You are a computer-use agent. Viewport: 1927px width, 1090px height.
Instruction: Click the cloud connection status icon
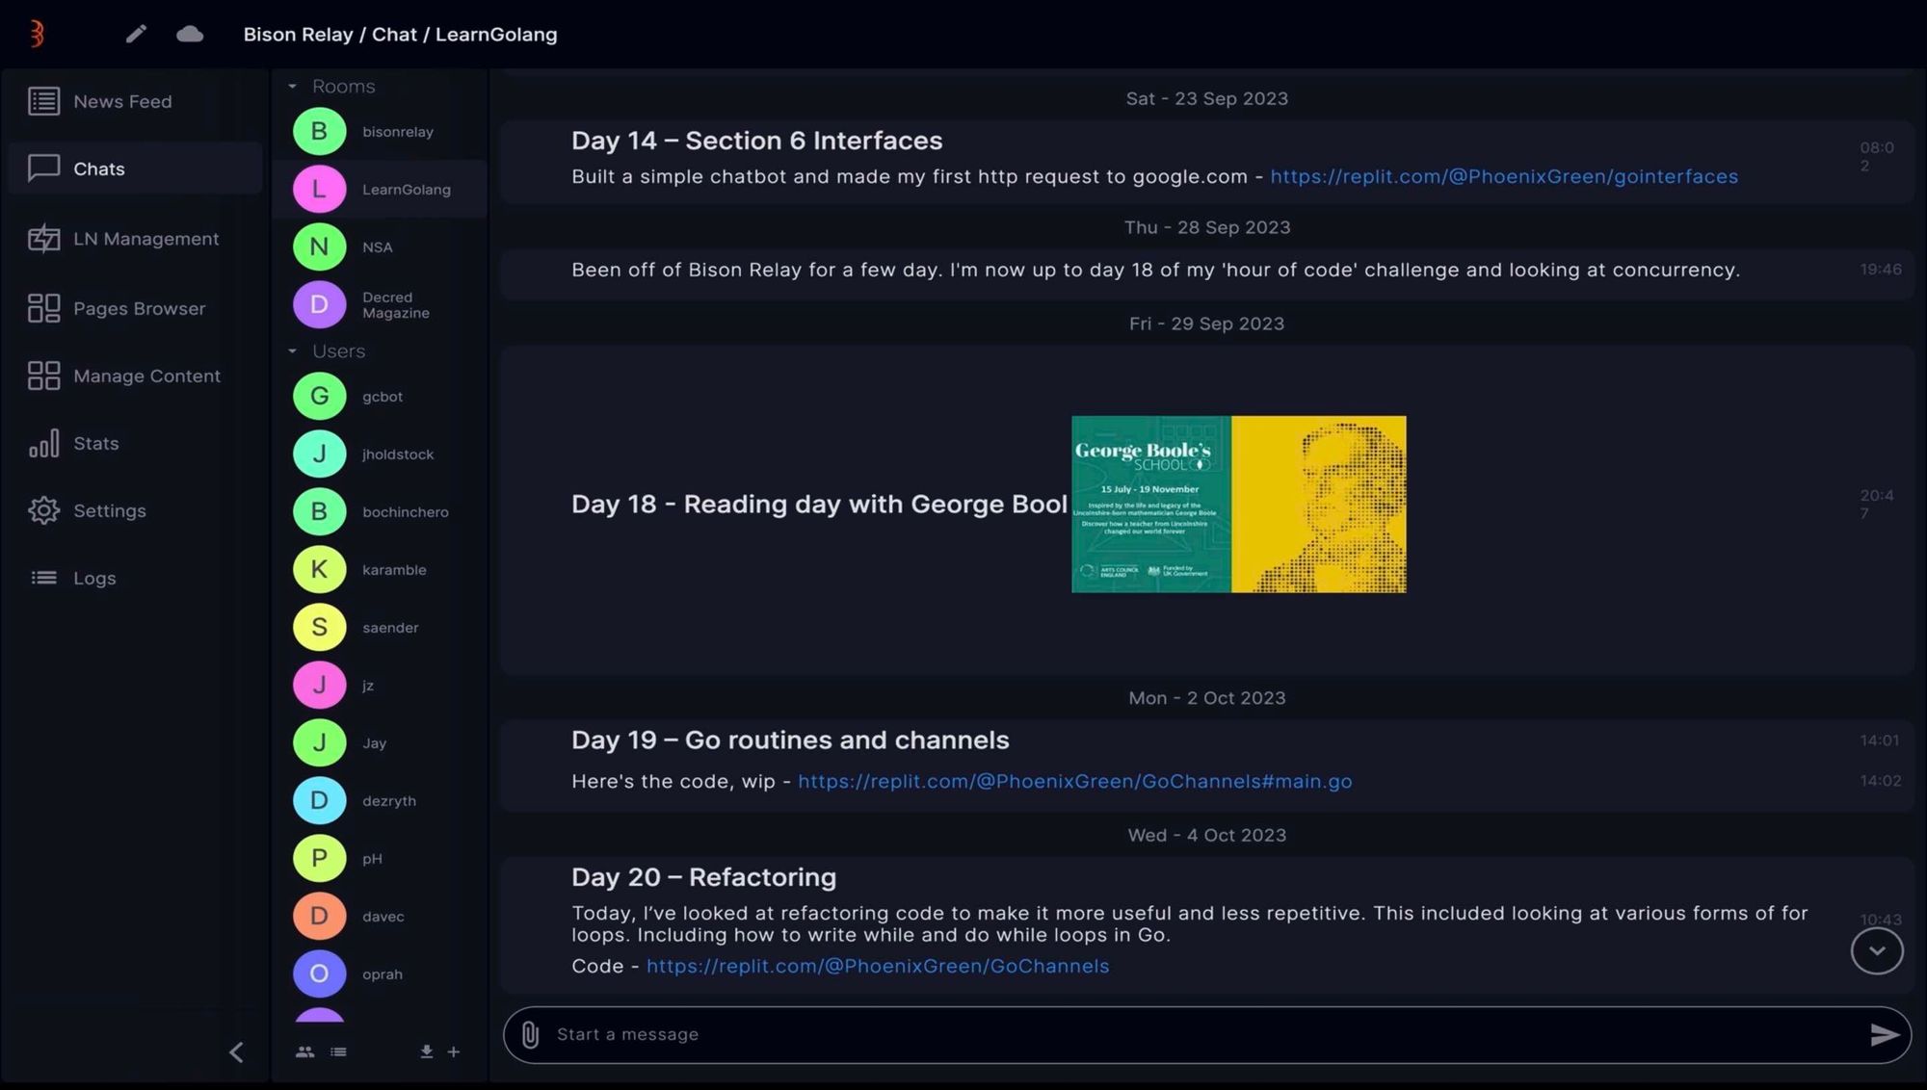(190, 35)
